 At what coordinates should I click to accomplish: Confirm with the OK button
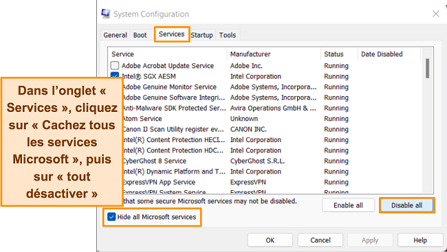(x=270, y=240)
